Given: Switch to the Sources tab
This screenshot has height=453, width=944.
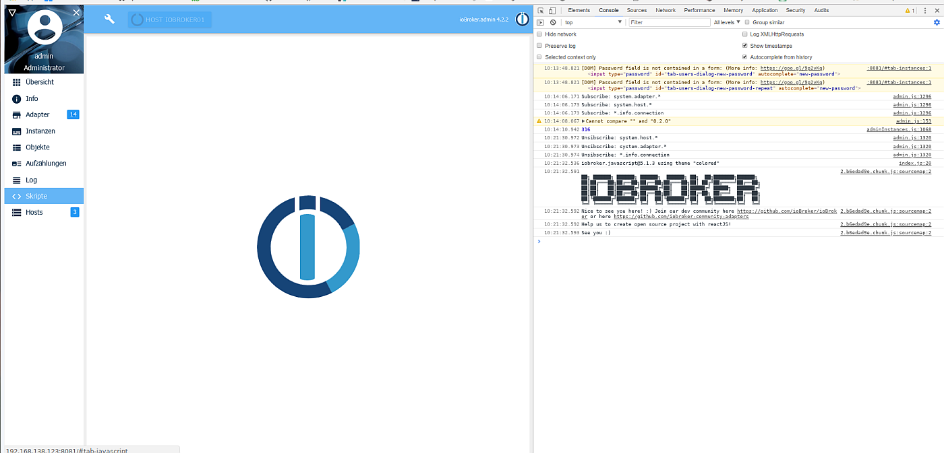Looking at the screenshot, I should coord(637,10).
